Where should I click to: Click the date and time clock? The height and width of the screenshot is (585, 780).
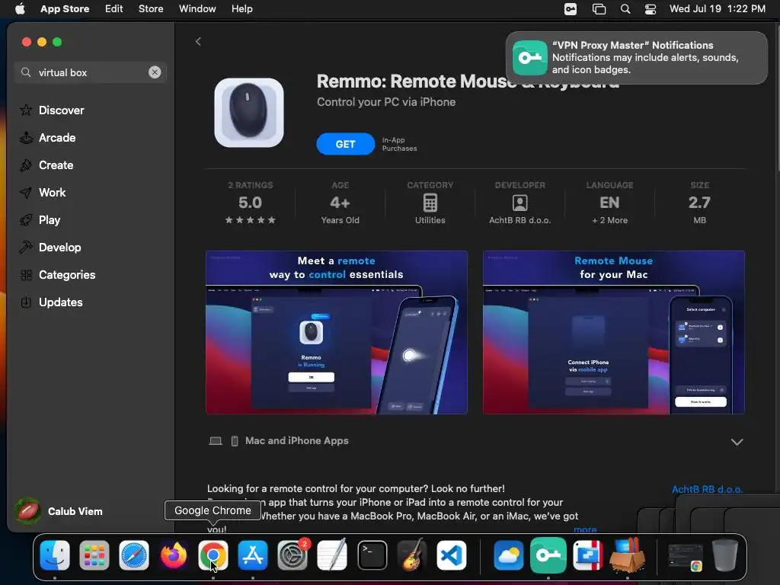point(718,9)
